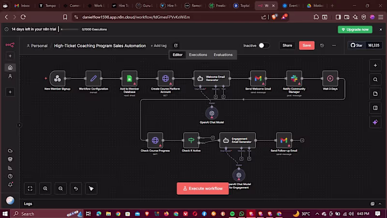This screenshot has width=387, height=218.
Task: Open the personal user icon in sidebar
Action: (10, 77)
